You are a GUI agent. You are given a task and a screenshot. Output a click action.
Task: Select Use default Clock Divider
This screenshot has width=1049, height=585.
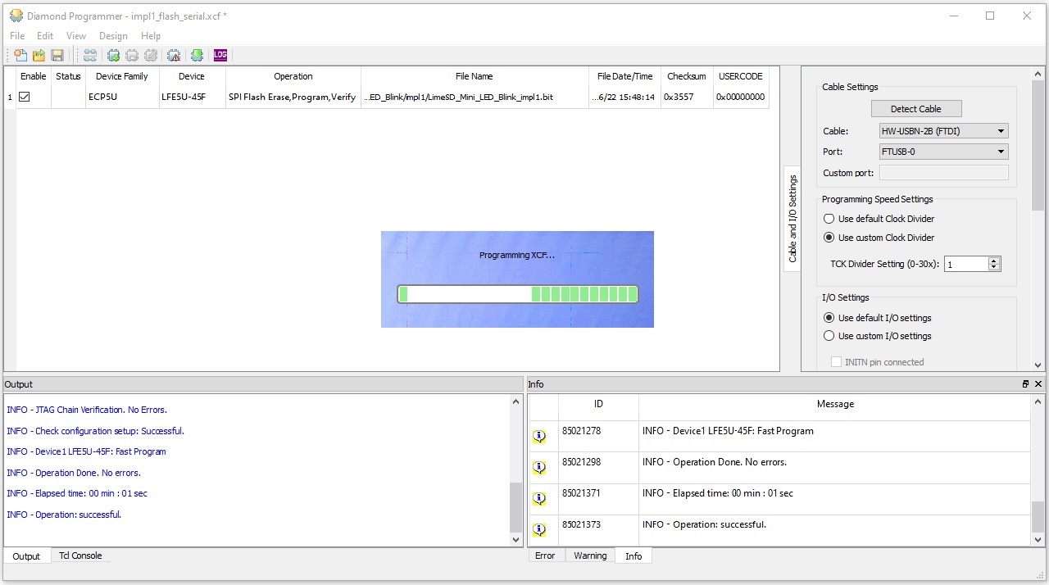tap(829, 219)
